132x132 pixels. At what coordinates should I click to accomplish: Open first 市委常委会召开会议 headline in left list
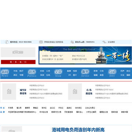[x=37, y=85]
